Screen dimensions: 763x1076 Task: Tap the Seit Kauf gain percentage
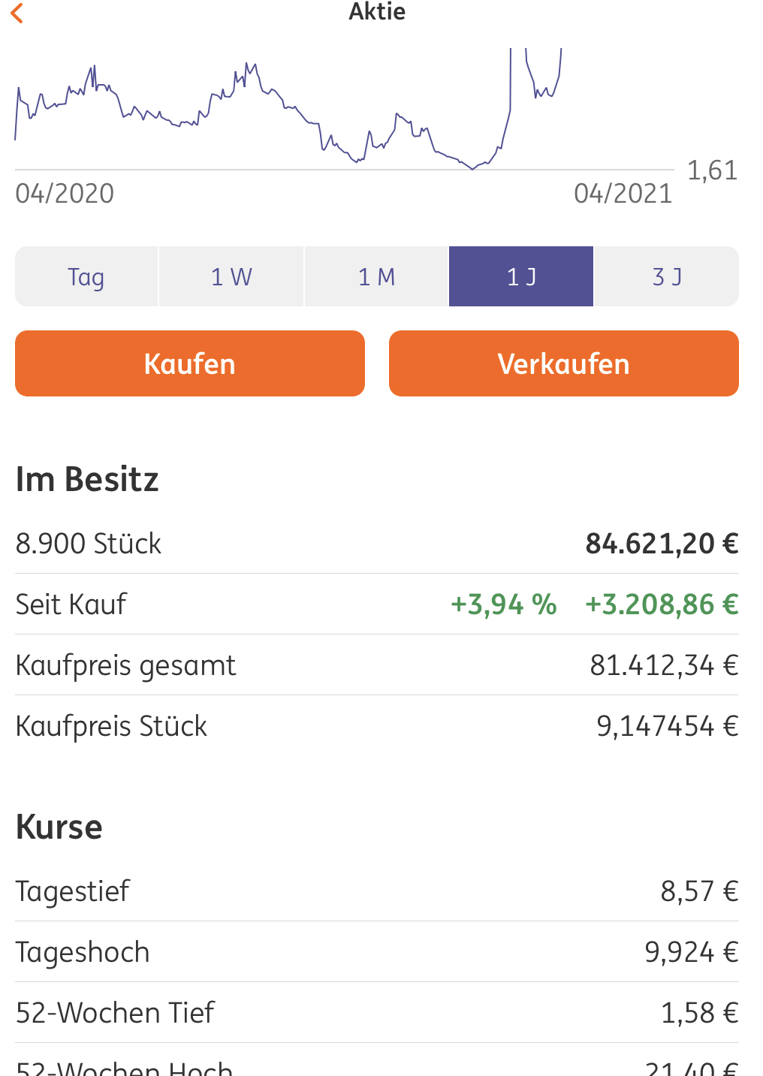503,604
